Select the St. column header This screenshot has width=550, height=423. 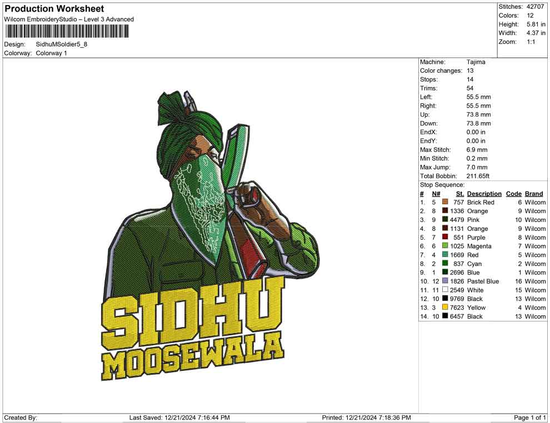coord(460,193)
